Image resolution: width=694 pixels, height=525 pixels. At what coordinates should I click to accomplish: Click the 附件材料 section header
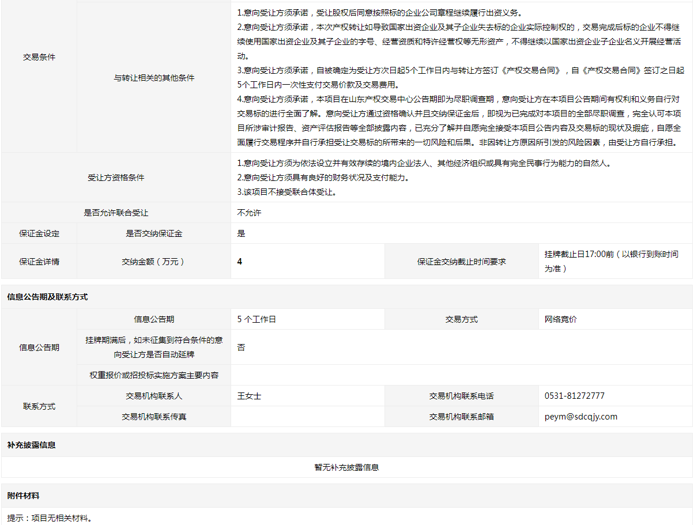tap(24, 496)
